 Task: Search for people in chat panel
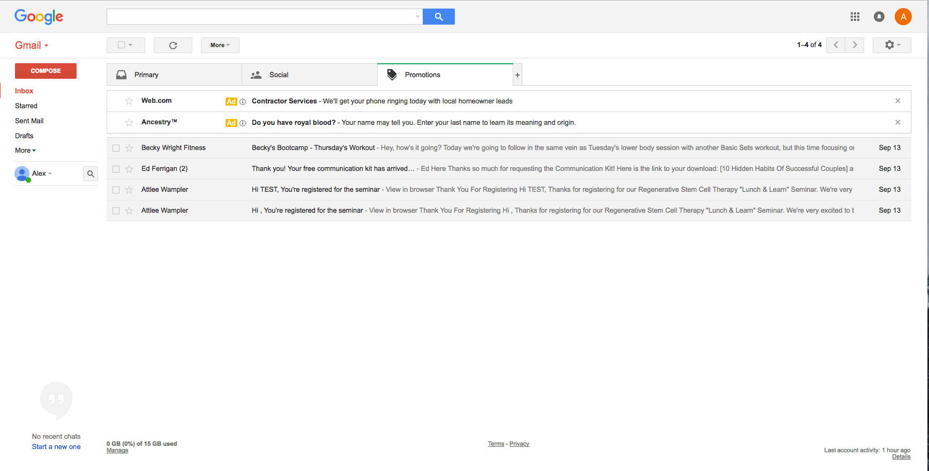click(91, 174)
